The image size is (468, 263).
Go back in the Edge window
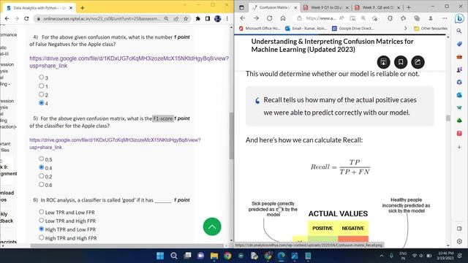pyautogui.click(x=243, y=18)
